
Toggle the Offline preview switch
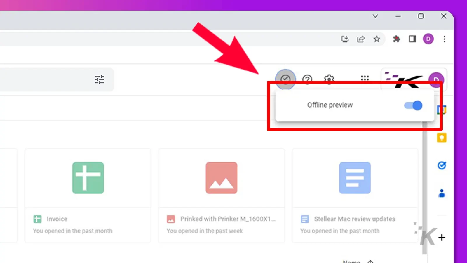click(x=413, y=105)
